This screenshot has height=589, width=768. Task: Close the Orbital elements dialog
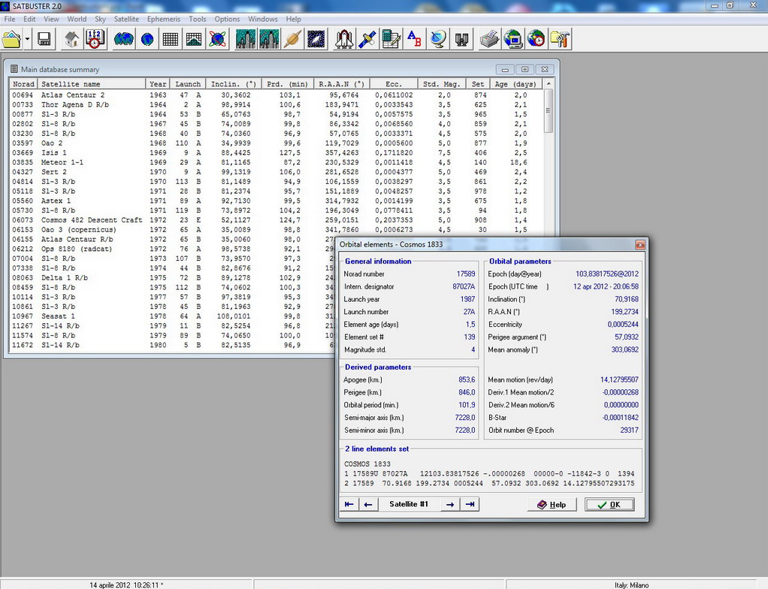[640, 244]
